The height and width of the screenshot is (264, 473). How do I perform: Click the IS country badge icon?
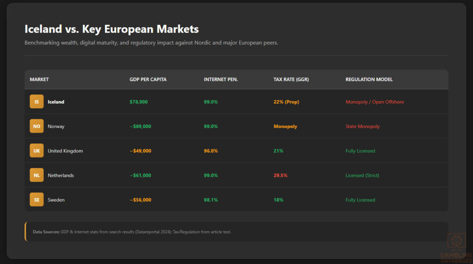click(x=36, y=102)
